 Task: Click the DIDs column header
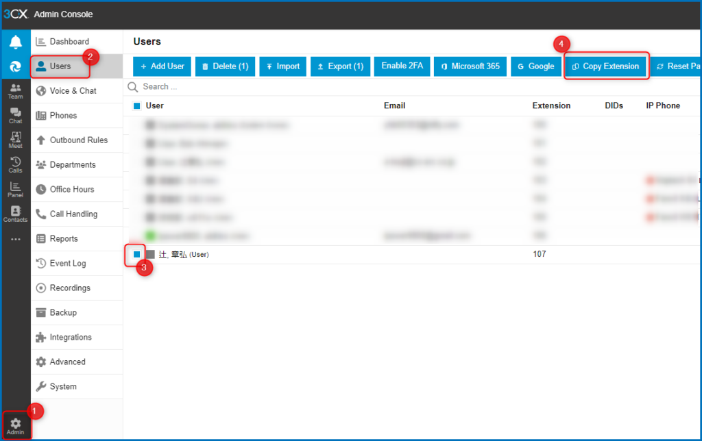tap(614, 106)
